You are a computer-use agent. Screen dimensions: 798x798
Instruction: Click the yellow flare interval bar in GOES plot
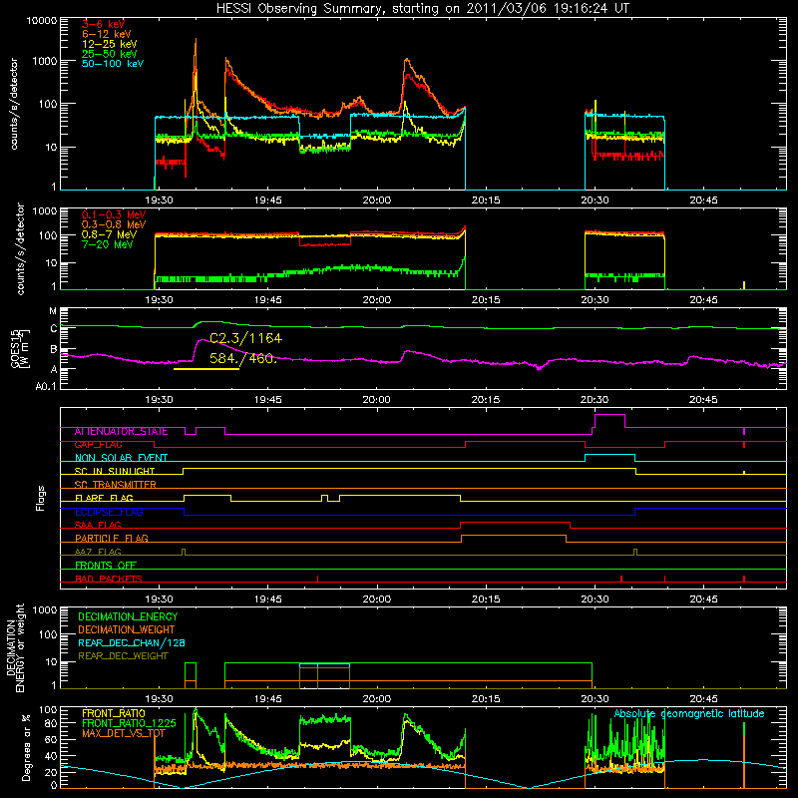coord(206,369)
